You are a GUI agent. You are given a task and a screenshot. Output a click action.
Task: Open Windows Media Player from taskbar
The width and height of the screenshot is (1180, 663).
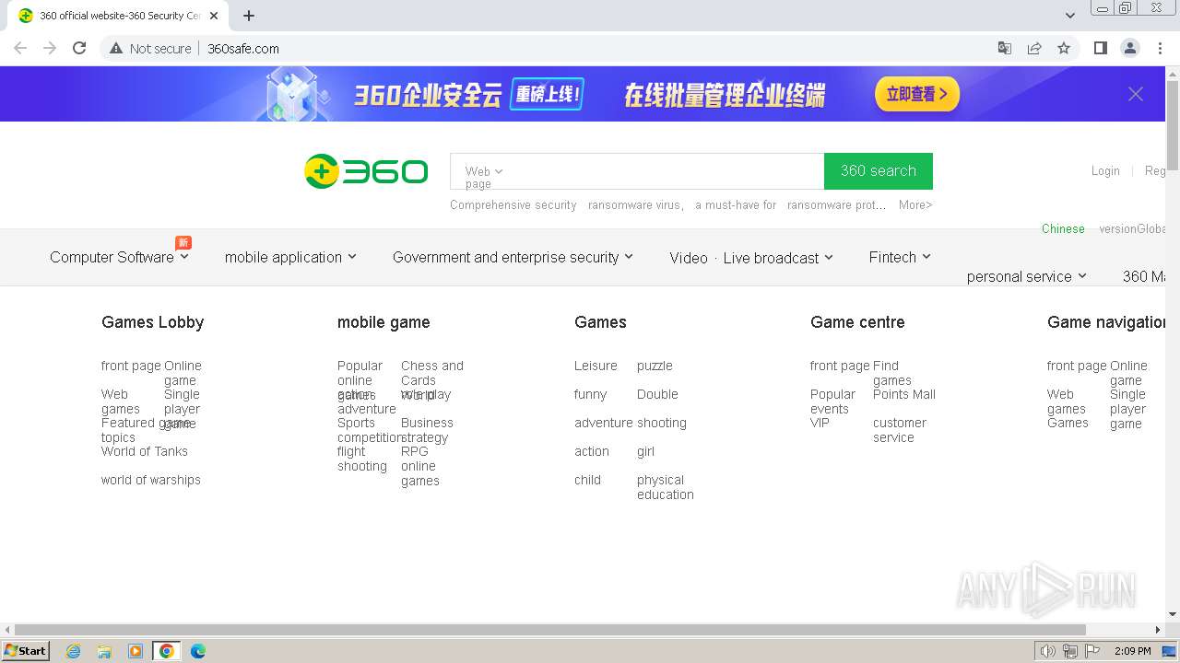(136, 651)
